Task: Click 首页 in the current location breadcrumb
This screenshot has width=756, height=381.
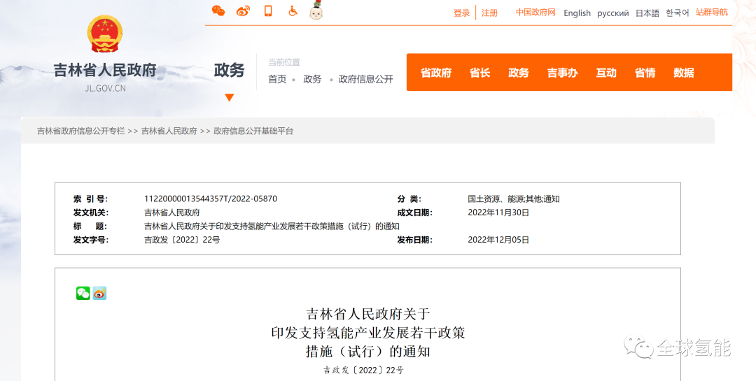Action: click(x=277, y=80)
